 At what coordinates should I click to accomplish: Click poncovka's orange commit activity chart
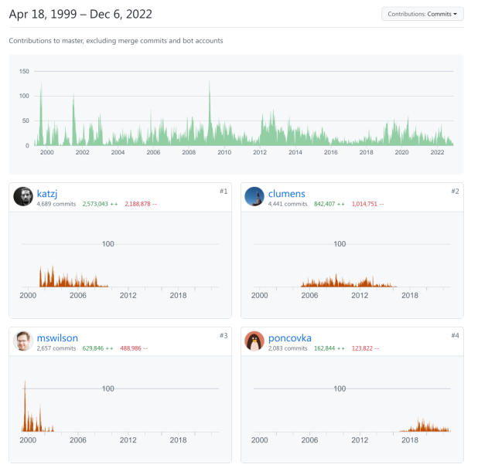click(425, 426)
